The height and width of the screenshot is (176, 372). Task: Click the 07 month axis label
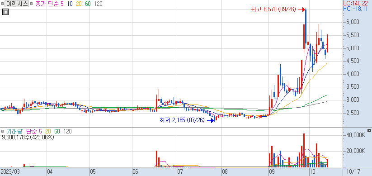tap(180, 171)
